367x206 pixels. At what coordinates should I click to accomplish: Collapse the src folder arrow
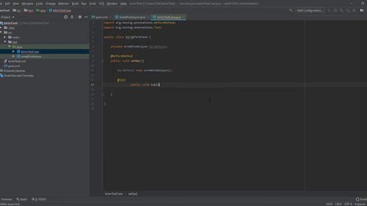1,33
